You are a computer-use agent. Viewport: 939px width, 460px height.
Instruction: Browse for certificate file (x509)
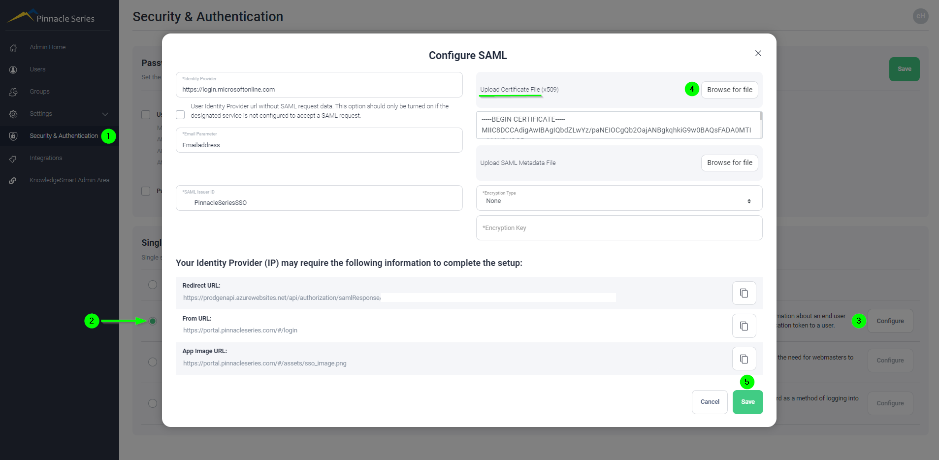coord(730,90)
